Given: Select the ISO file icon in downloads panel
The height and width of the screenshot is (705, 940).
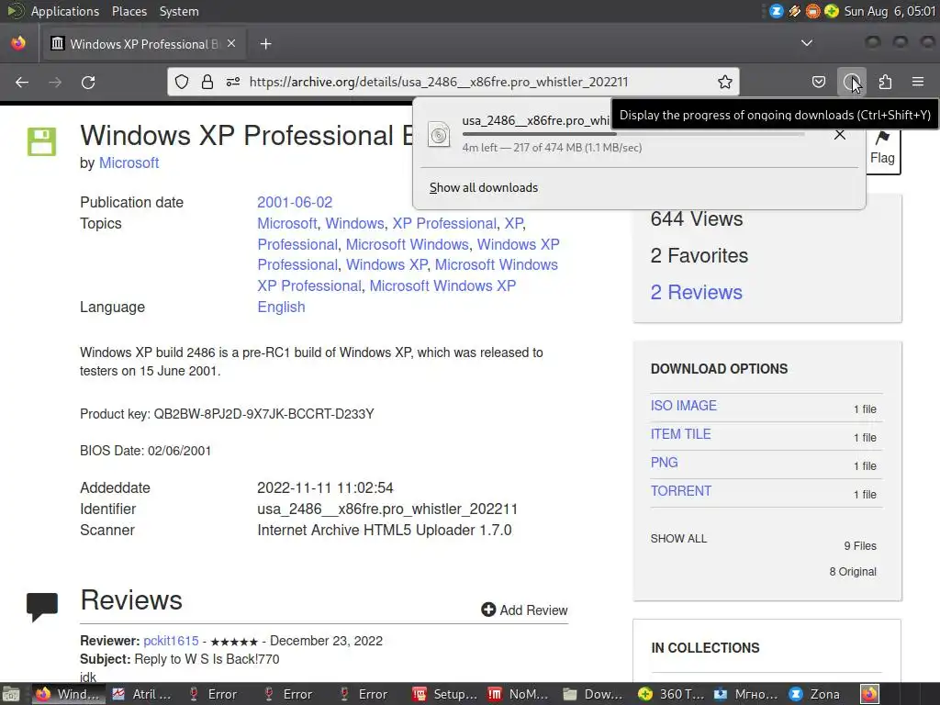Looking at the screenshot, I should click(439, 134).
